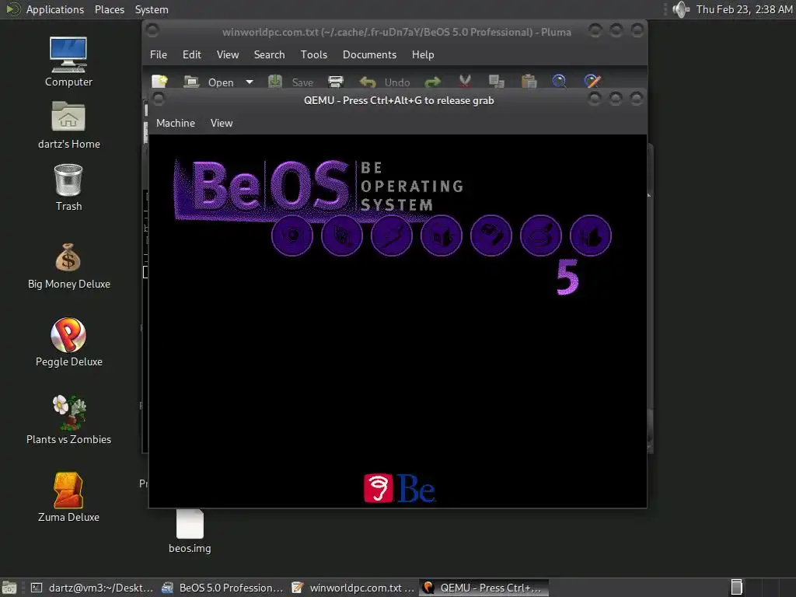Select dartz's Home folder icon

pos(68,125)
